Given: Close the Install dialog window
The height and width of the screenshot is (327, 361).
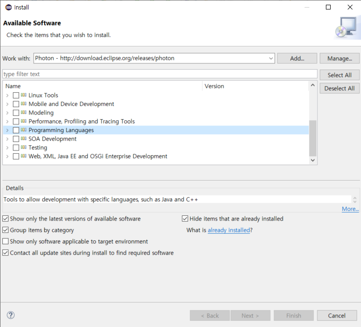Looking at the screenshot, I should tap(350, 7).
